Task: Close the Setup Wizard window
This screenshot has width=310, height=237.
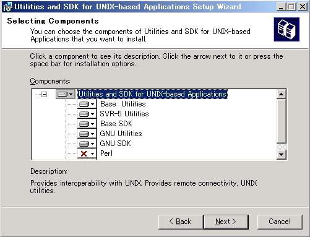Action: (x=303, y=7)
